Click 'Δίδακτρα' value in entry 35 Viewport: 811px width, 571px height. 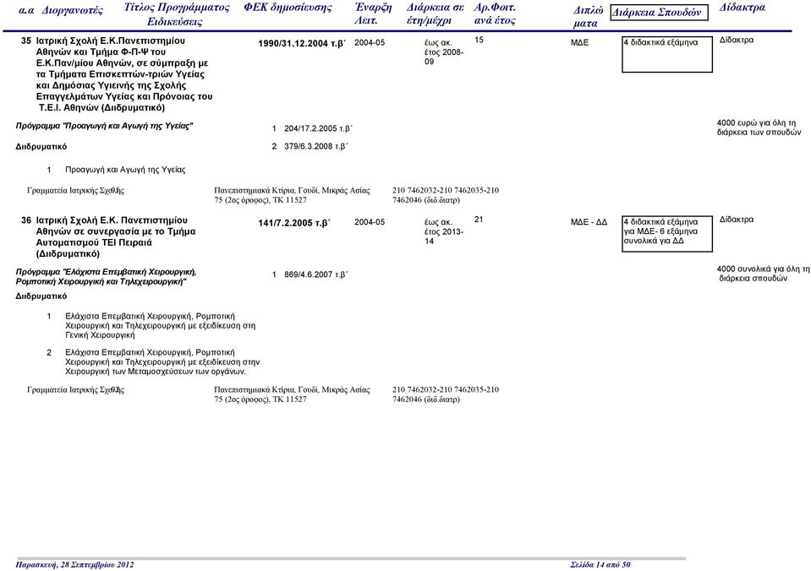736,40
